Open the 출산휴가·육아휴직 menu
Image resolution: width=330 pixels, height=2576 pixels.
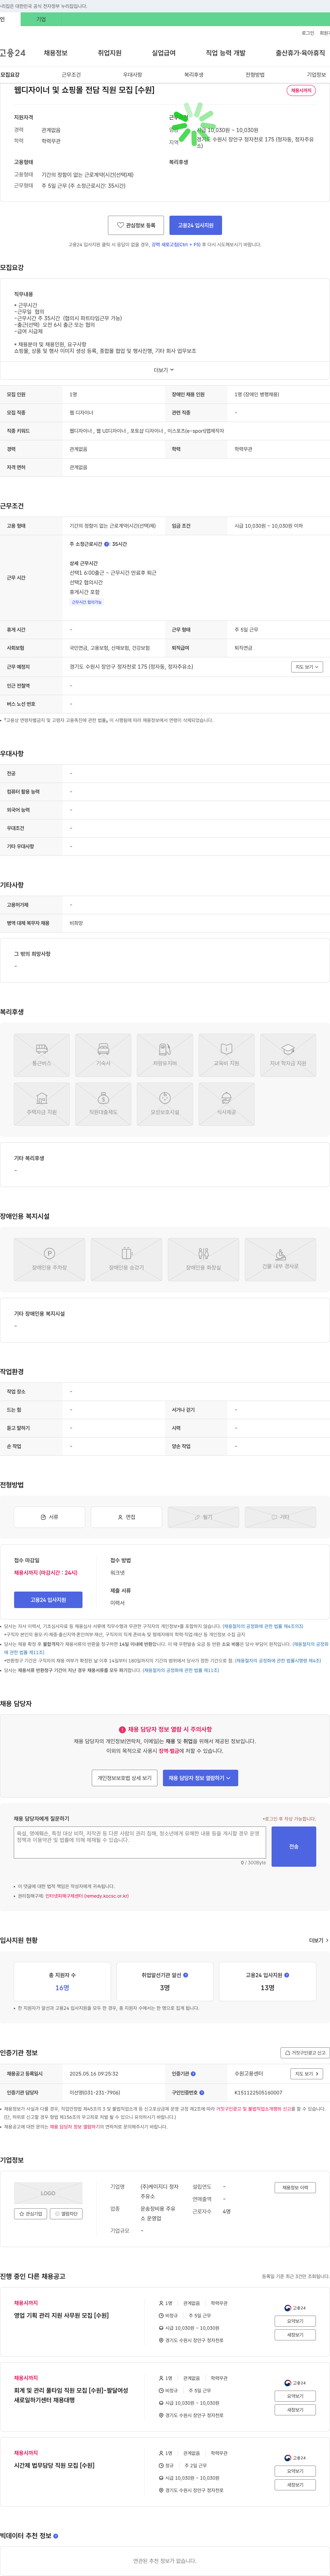tap(300, 53)
